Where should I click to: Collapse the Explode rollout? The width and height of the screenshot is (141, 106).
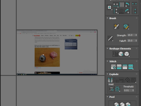108,74
